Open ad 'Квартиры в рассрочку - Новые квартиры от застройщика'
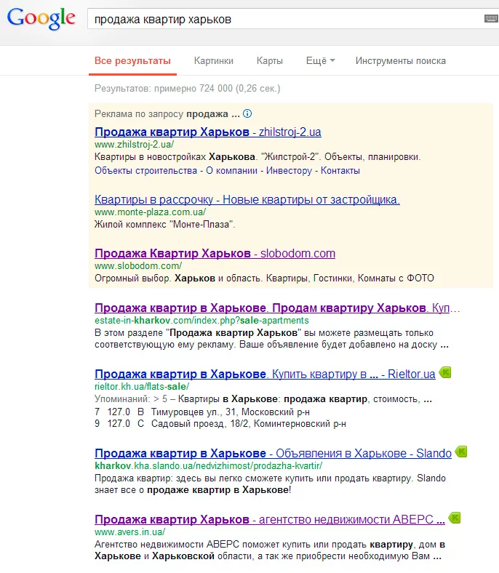499x573 pixels. (247, 199)
